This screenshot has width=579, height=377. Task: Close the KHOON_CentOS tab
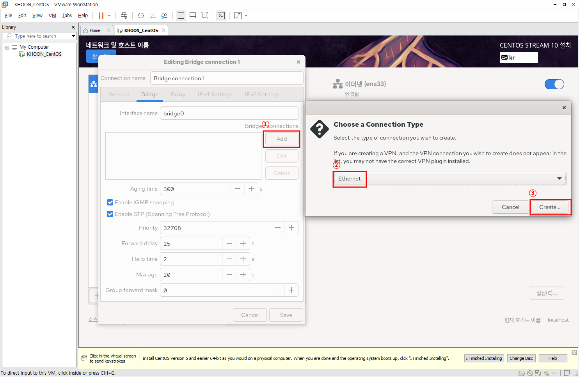163,30
